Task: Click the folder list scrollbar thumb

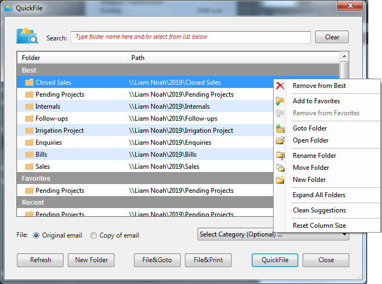Action: coord(344,70)
